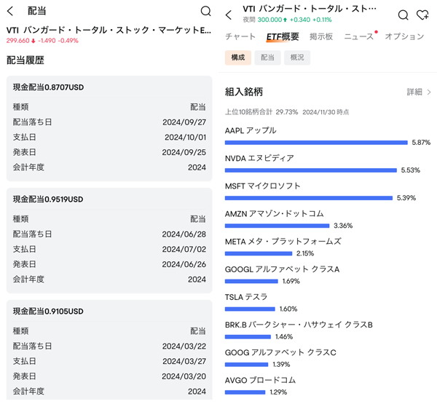Click ex-dividend date 2024/06/28
Screen dimensions: 437x404
184,234
